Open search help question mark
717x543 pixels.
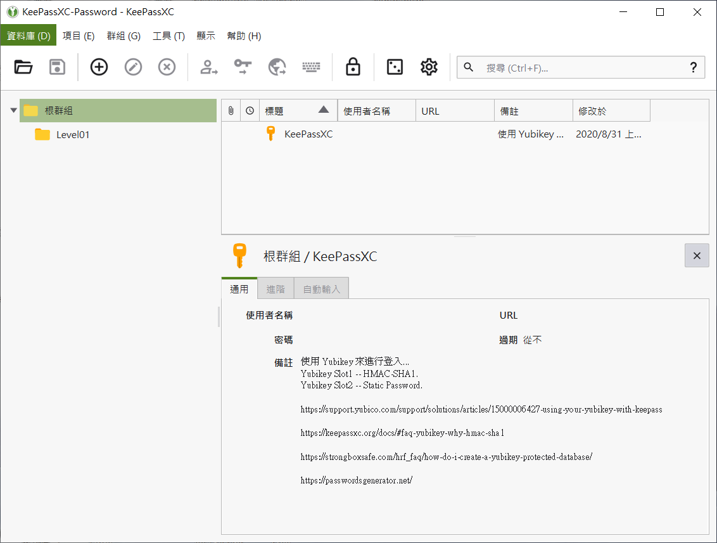click(x=693, y=68)
